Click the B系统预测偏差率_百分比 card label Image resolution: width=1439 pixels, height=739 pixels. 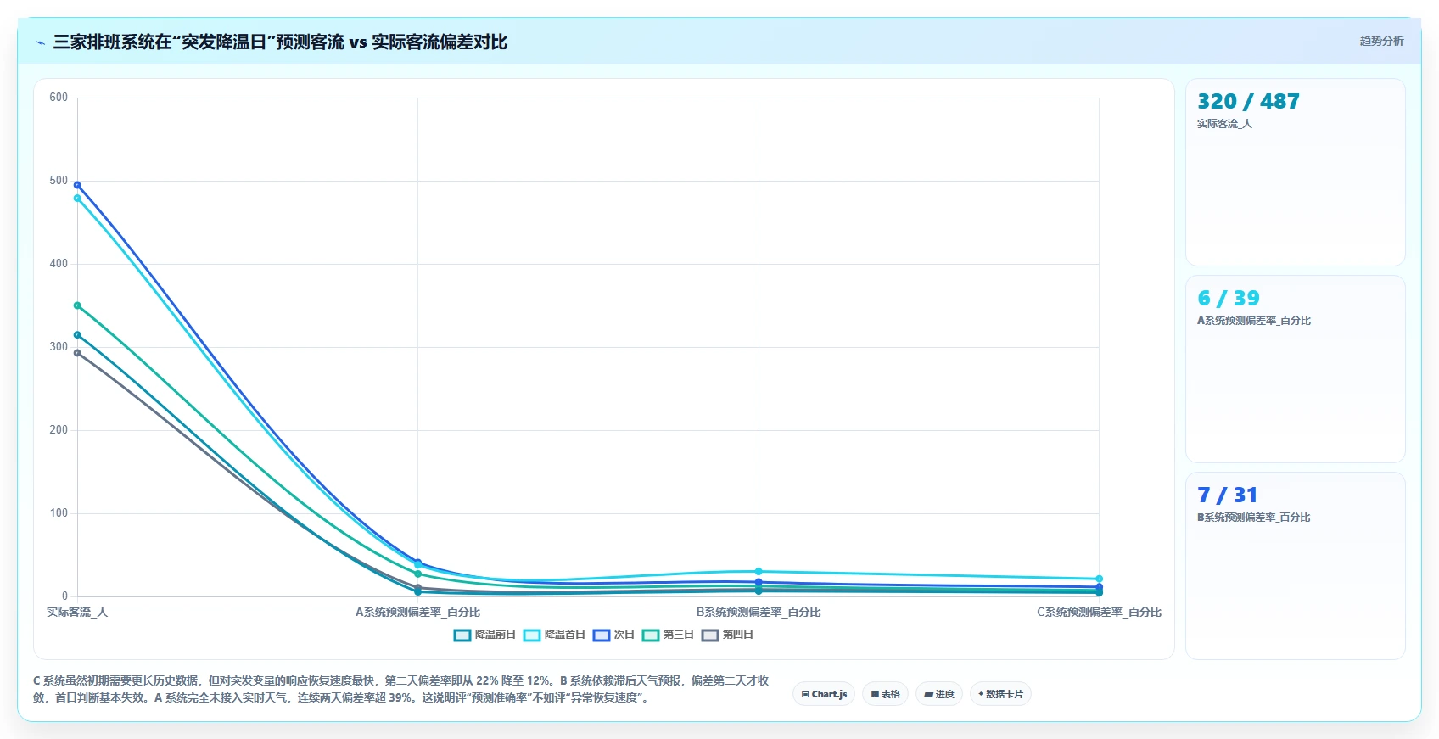click(x=1254, y=518)
